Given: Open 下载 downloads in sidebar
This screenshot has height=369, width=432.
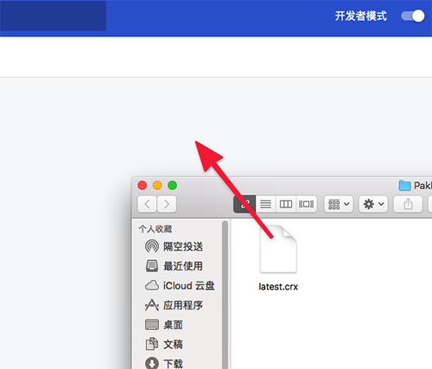Looking at the screenshot, I should tap(164, 363).
